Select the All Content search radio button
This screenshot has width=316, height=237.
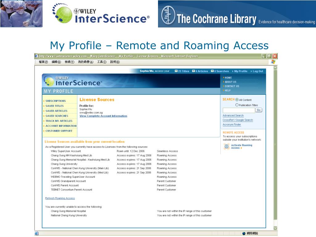pyautogui.click(x=237, y=100)
